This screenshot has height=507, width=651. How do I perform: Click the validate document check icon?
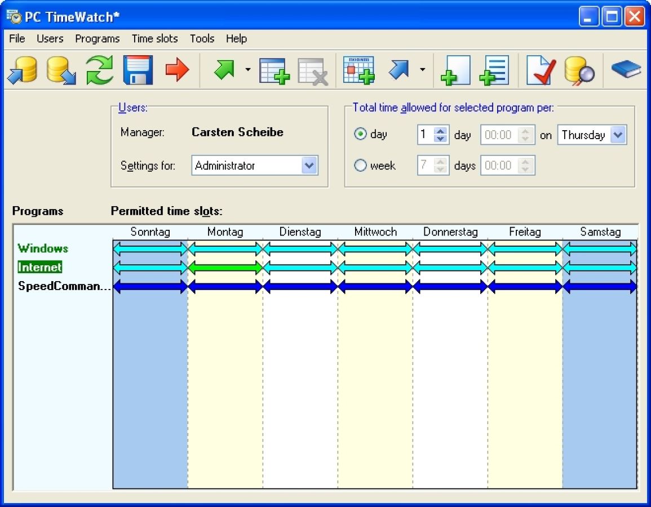pyautogui.click(x=539, y=69)
